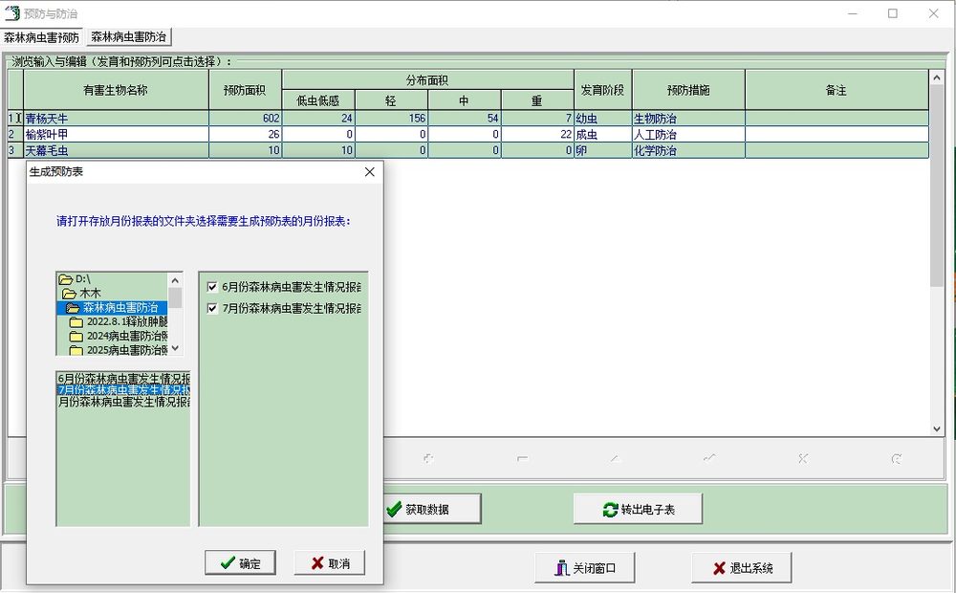This screenshot has height=593, width=956.
Task: Maximize the 预防与防治 window
Action: pos(893,13)
